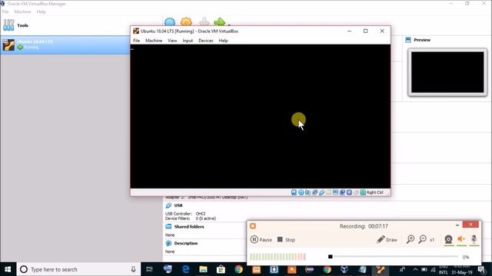Click the mouse integration icon in VM status bar
This screenshot has width=492, height=276.
[x=356, y=192]
